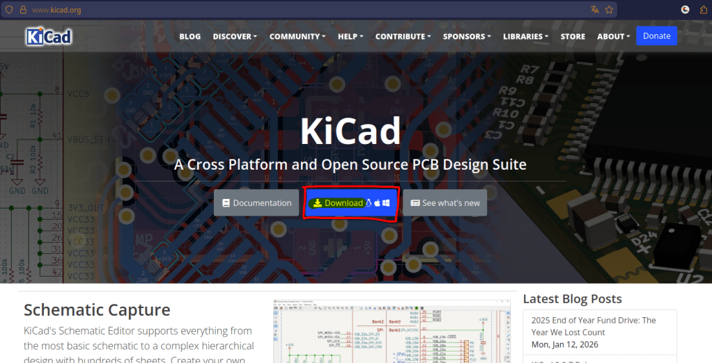Open the Contribute dropdown menu
712x363 pixels.
(x=403, y=36)
